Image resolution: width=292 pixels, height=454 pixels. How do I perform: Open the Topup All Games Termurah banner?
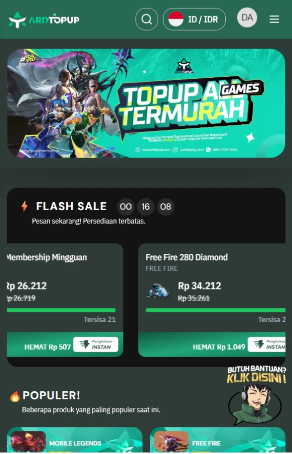tap(146, 103)
